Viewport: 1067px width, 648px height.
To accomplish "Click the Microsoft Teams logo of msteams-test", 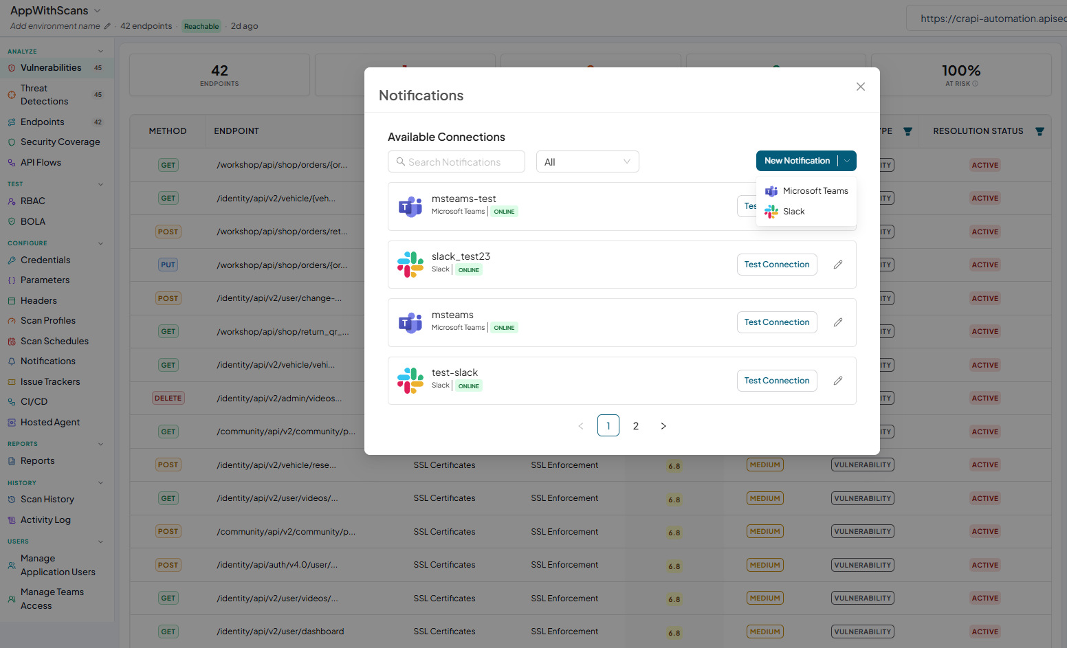I will point(410,206).
